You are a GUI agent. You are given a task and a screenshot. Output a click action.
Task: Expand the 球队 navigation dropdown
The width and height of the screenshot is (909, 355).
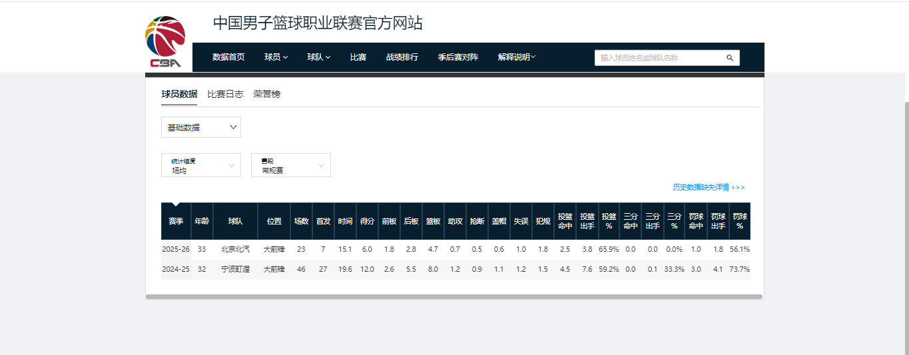coord(318,57)
